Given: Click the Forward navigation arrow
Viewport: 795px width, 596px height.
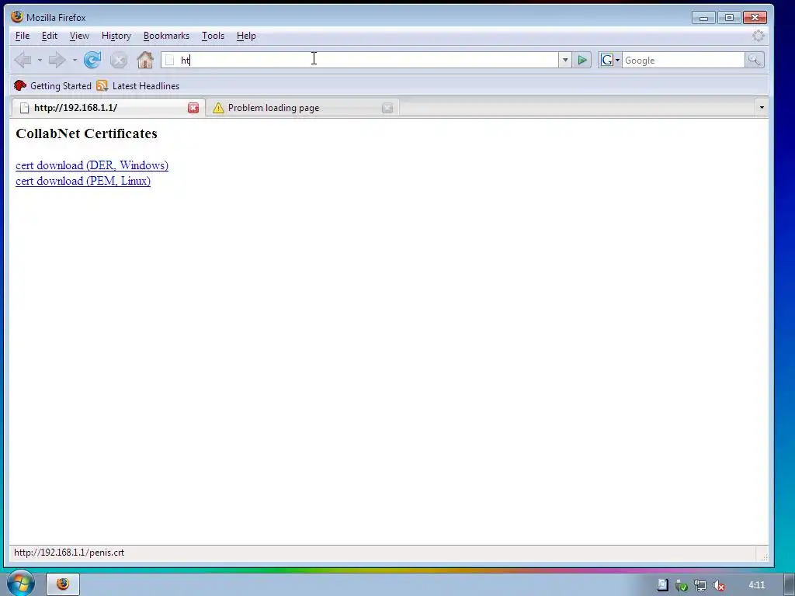Looking at the screenshot, I should (57, 61).
